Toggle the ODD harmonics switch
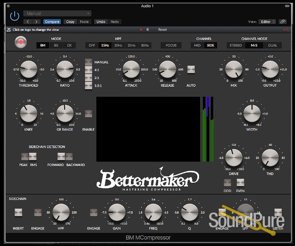 227,182
